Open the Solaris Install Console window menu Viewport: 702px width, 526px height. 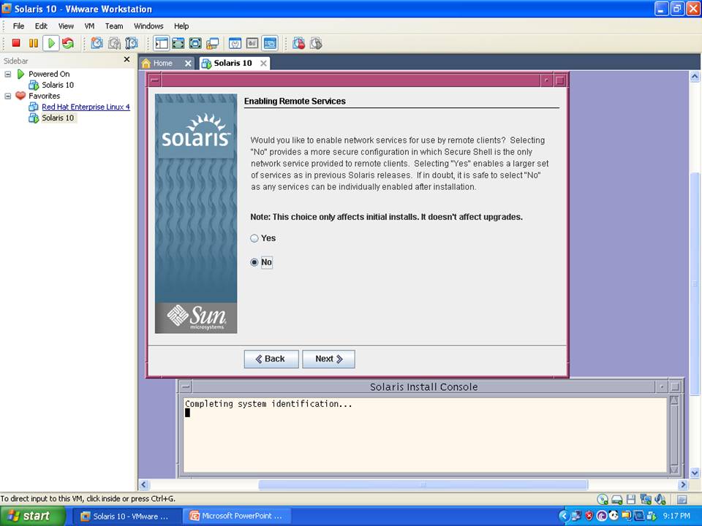186,386
